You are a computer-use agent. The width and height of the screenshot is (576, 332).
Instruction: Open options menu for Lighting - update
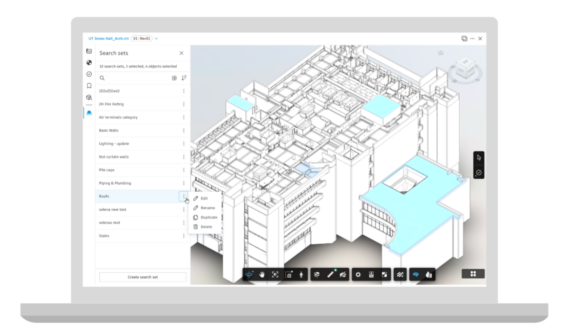[184, 144]
